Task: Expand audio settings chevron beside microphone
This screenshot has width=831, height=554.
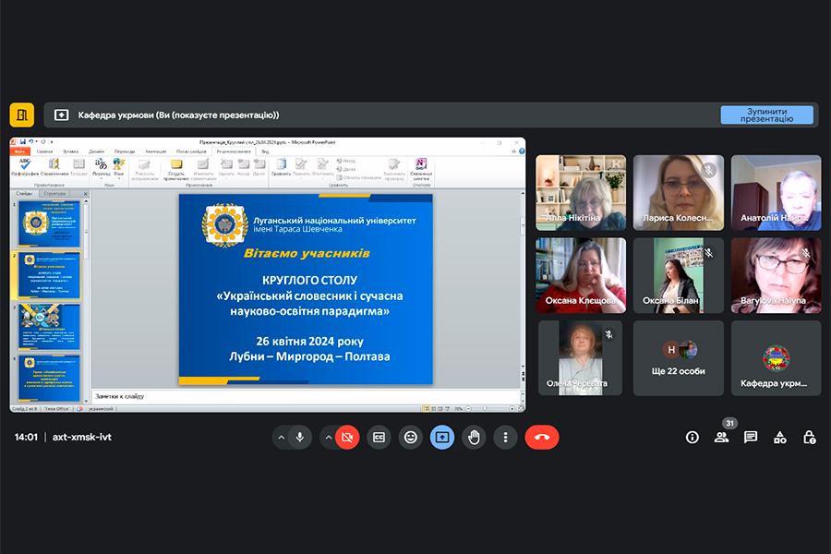Action: point(282,438)
